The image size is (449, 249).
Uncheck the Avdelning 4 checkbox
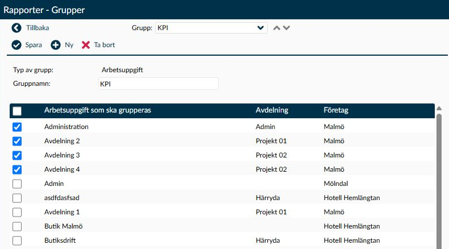click(17, 169)
